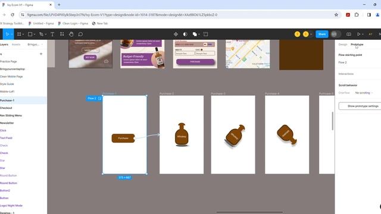
Task: Click the Boolean groups icon
Action: pos(195,34)
